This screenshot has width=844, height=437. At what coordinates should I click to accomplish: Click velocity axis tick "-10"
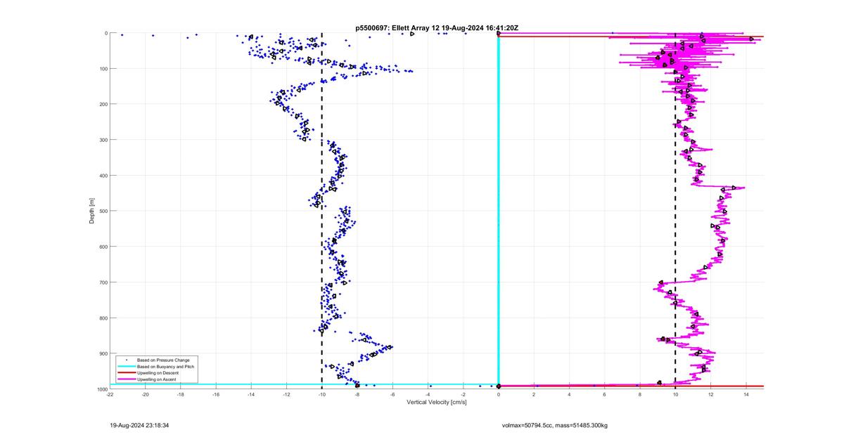point(322,395)
